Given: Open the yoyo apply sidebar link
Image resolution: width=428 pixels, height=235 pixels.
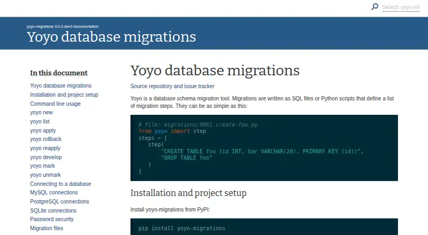Looking at the screenshot, I should pos(43,130).
